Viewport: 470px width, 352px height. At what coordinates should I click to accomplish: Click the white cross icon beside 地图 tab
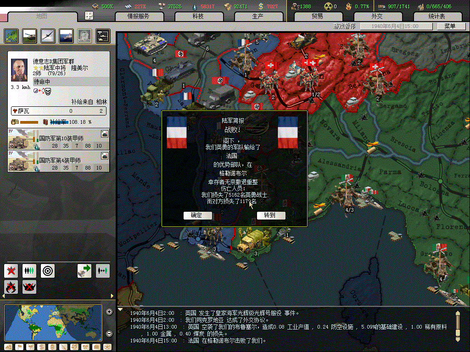coord(89,16)
